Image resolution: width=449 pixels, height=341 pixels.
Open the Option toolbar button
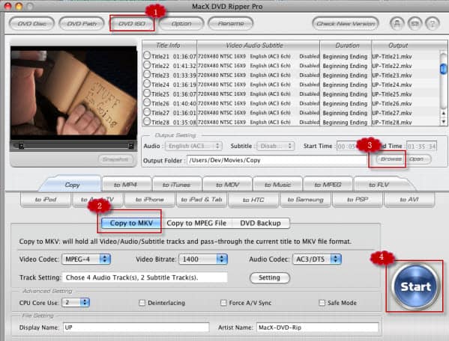coord(181,23)
